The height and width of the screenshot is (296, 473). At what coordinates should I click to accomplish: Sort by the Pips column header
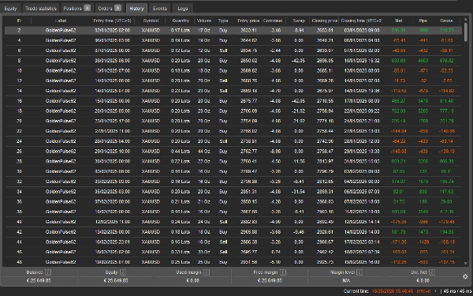[423, 21]
